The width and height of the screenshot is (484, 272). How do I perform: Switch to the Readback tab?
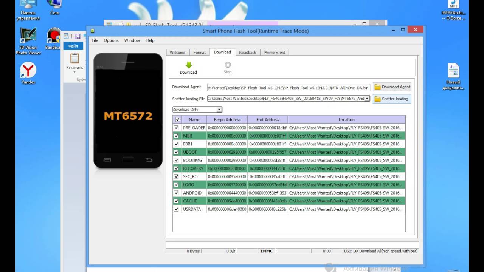(x=248, y=53)
